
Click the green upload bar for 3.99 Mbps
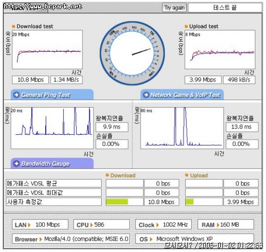(189, 202)
